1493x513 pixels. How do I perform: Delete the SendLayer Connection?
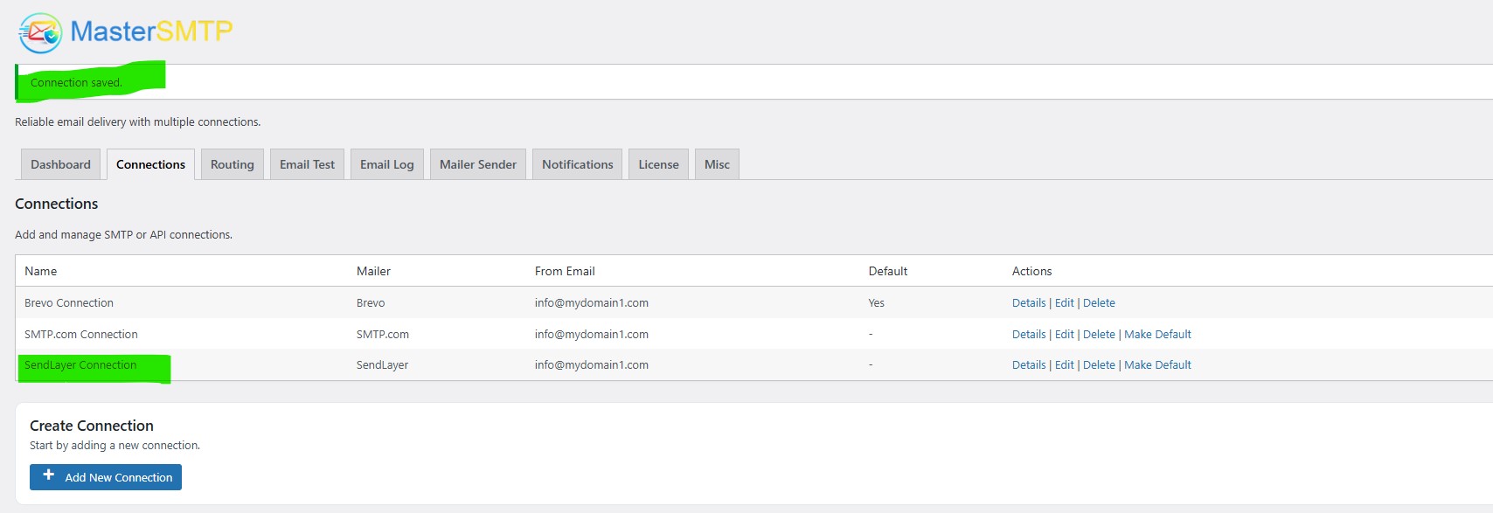1099,365
